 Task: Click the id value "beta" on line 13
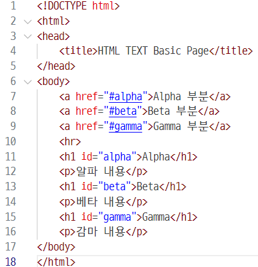click(x=114, y=187)
